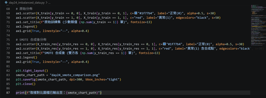
Task: Click line number 68 in the gutter
Action: click(x=8, y=9)
